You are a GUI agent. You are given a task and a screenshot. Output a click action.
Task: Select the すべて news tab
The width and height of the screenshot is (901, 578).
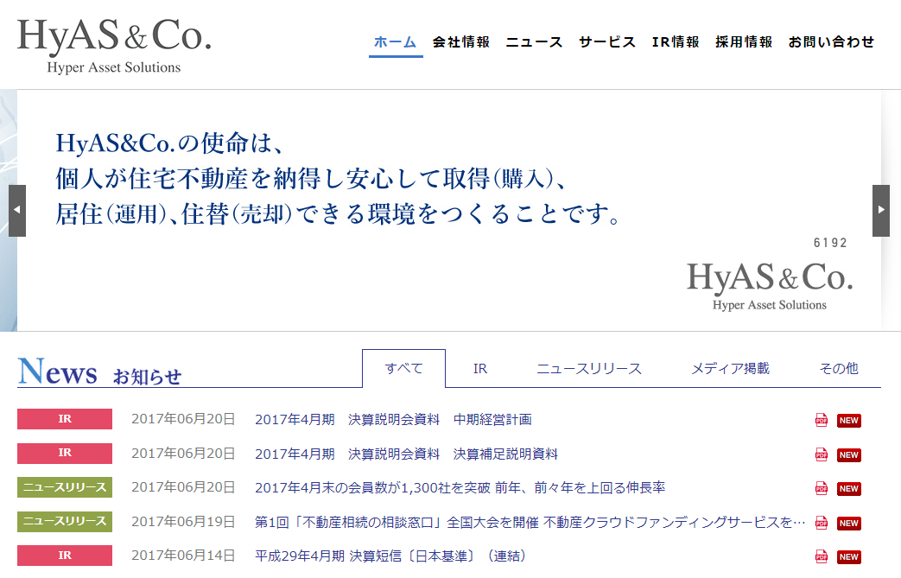[x=403, y=369]
